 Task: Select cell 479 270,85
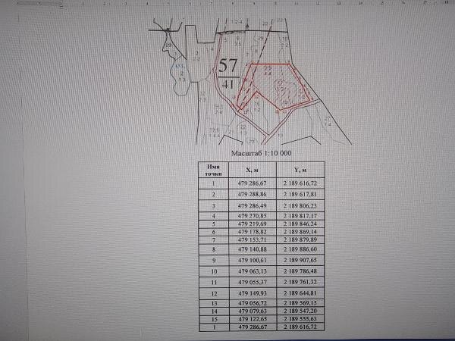pos(253,216)
